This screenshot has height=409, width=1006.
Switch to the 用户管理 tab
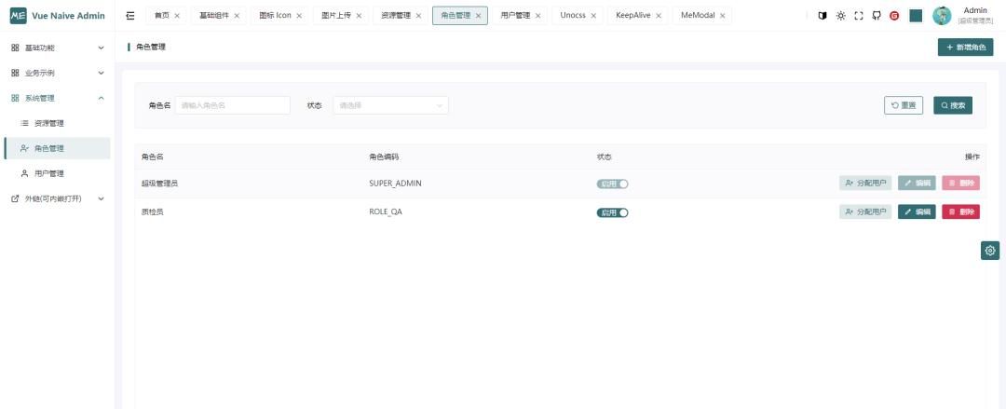pos(515,16)
